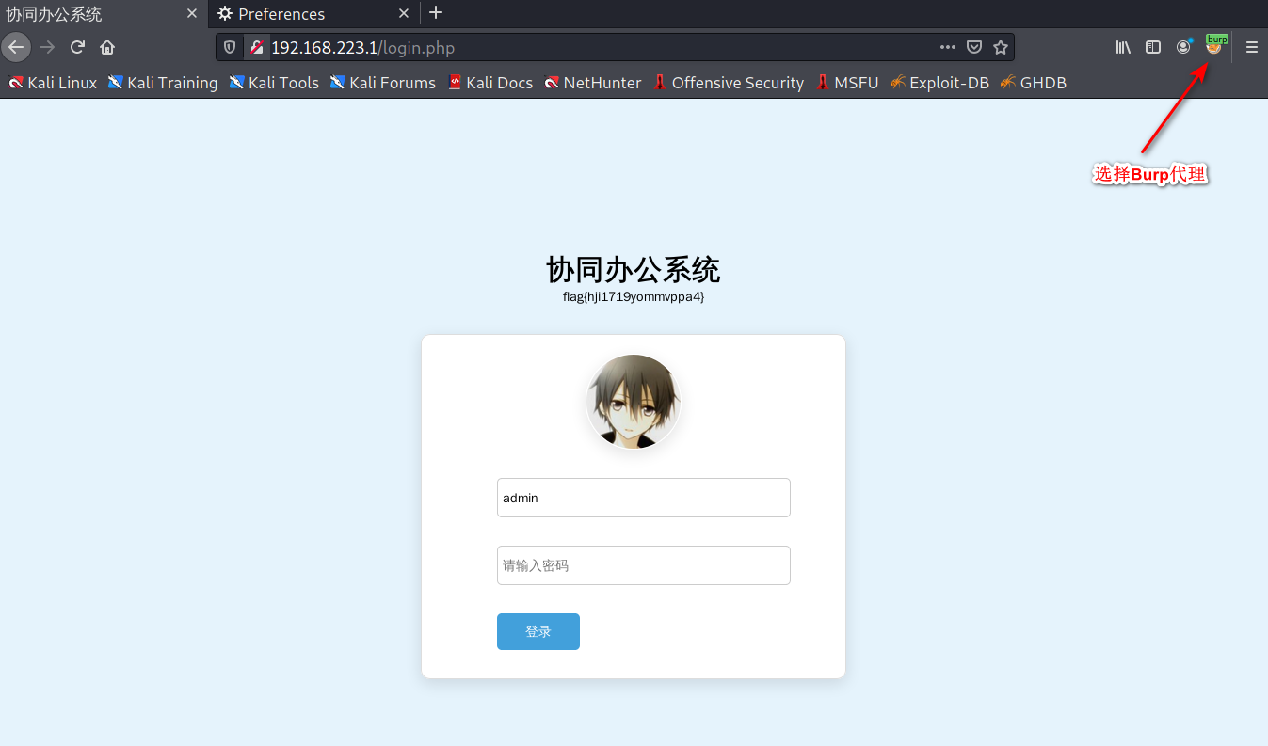The image size is (1268, 746).
Task: Open the Firefox hamburger menu
Action: coord(1251,47)
